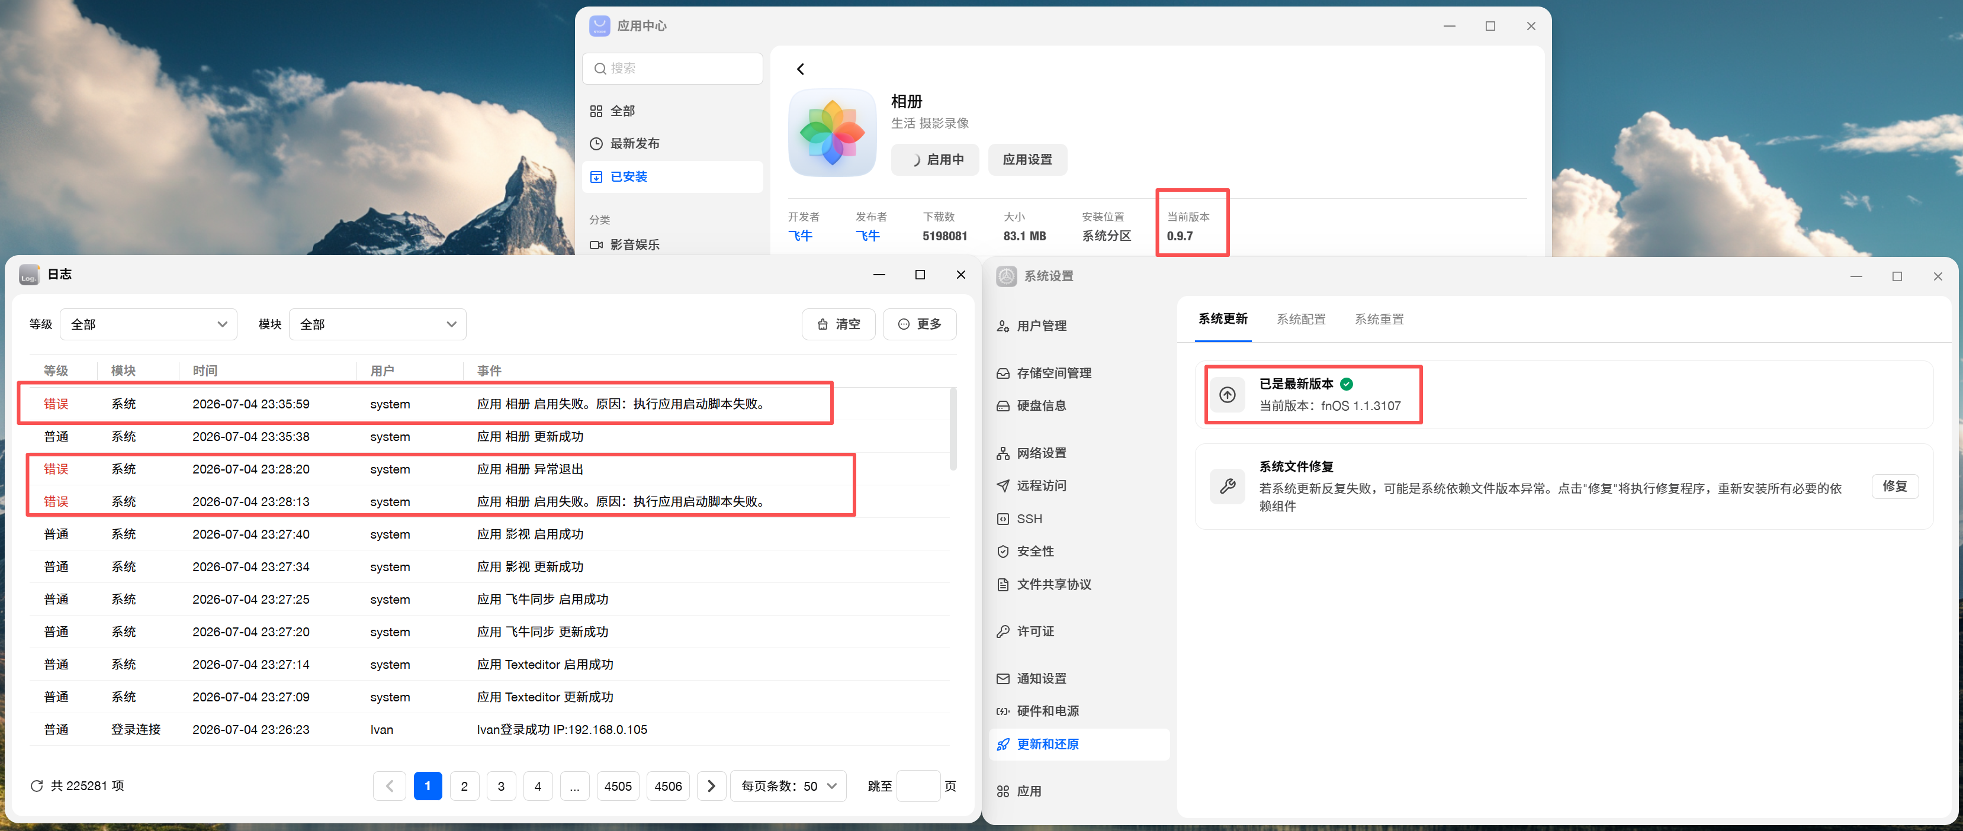Open 许可证 in system settings

click(1079, 632)
